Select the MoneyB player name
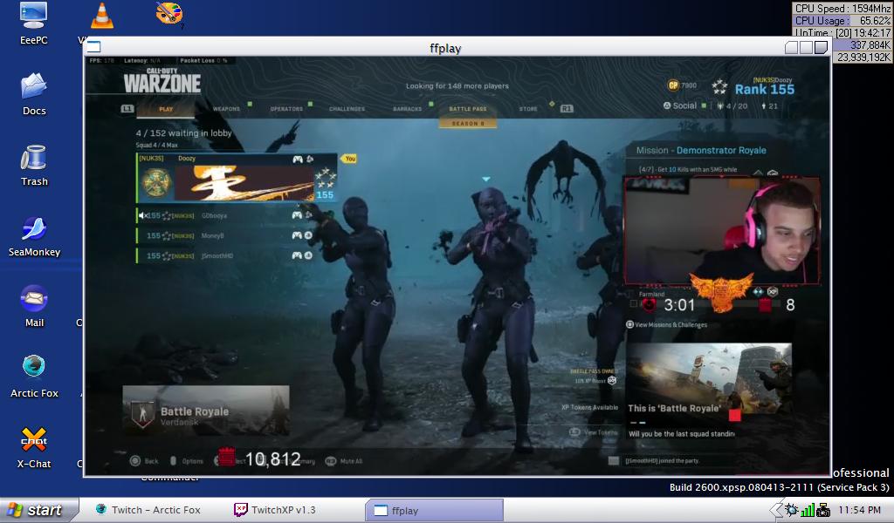Viewport: 894px width, 523px height. [x=213, y=235]
